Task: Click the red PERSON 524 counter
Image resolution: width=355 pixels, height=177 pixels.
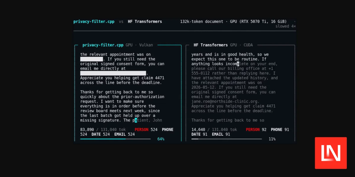Action: (146, 130)
